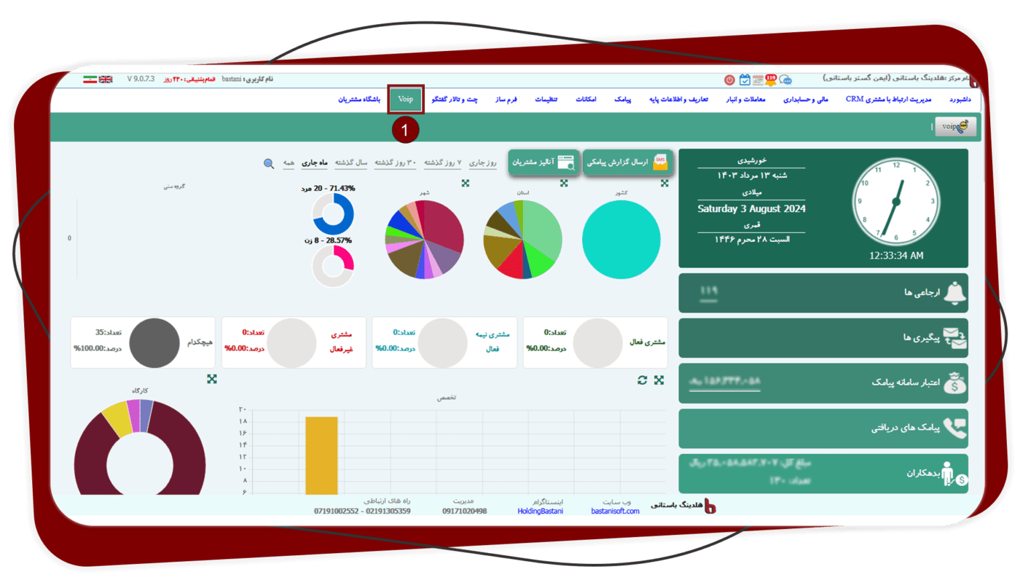The height and width of the screenshot is (580, 1031).
Task: Open the chat bubbles icon in header
Action: (x=786, y=81)
